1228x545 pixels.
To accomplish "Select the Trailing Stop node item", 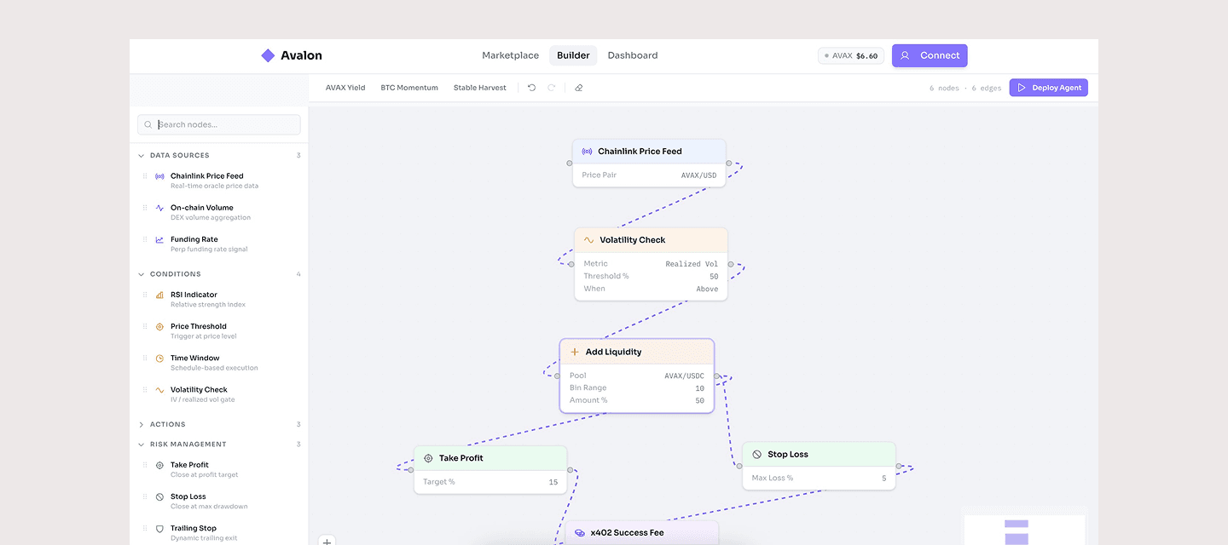I will pos(219,532).
